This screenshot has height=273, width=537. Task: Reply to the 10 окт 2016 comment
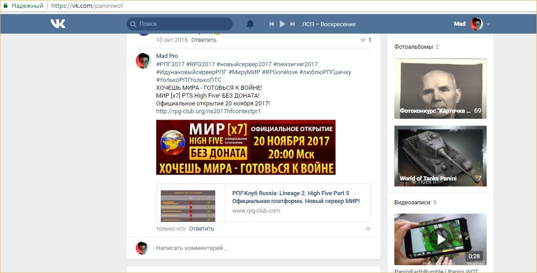pyautogui.click(x=204, y=40)
